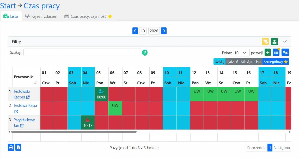This screenshot has height=158, width=299.
Task: Click the right arrow of horizontal scrollbar
Action: point(290,132)
